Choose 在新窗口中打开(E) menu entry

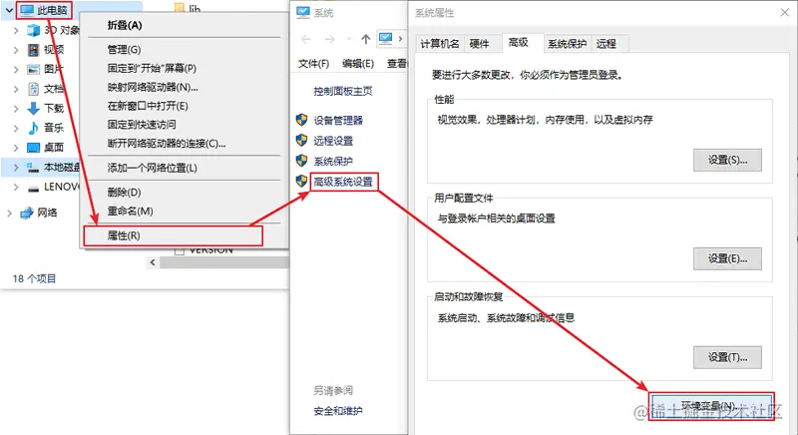[184, 106]
